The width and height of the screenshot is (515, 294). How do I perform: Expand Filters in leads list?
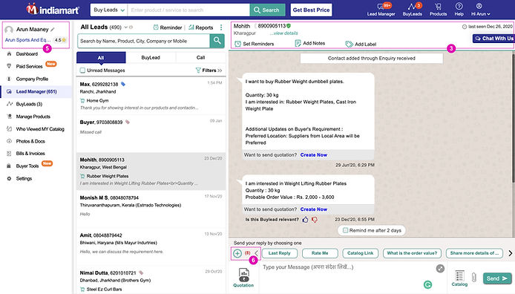[209, 71]
